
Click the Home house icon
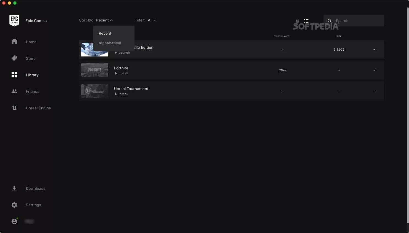click(x=14, y=42)
